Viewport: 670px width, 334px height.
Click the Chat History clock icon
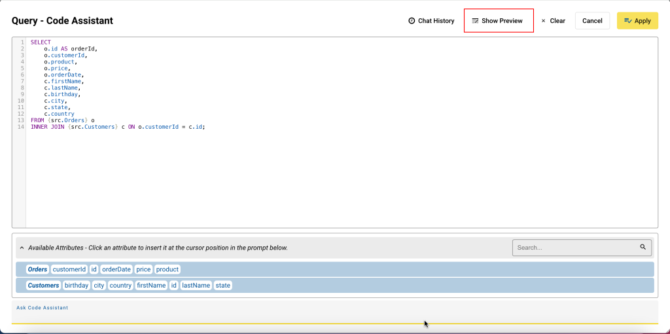(412, 21)
